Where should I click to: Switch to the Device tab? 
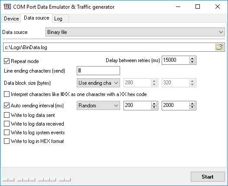coord(11,19)
